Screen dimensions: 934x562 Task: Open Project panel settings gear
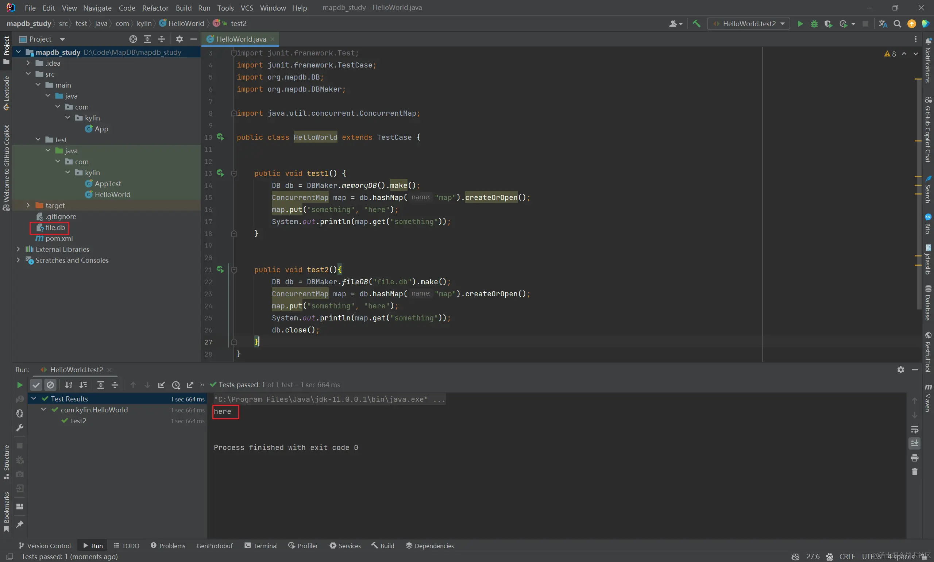(x=180, y=39)
